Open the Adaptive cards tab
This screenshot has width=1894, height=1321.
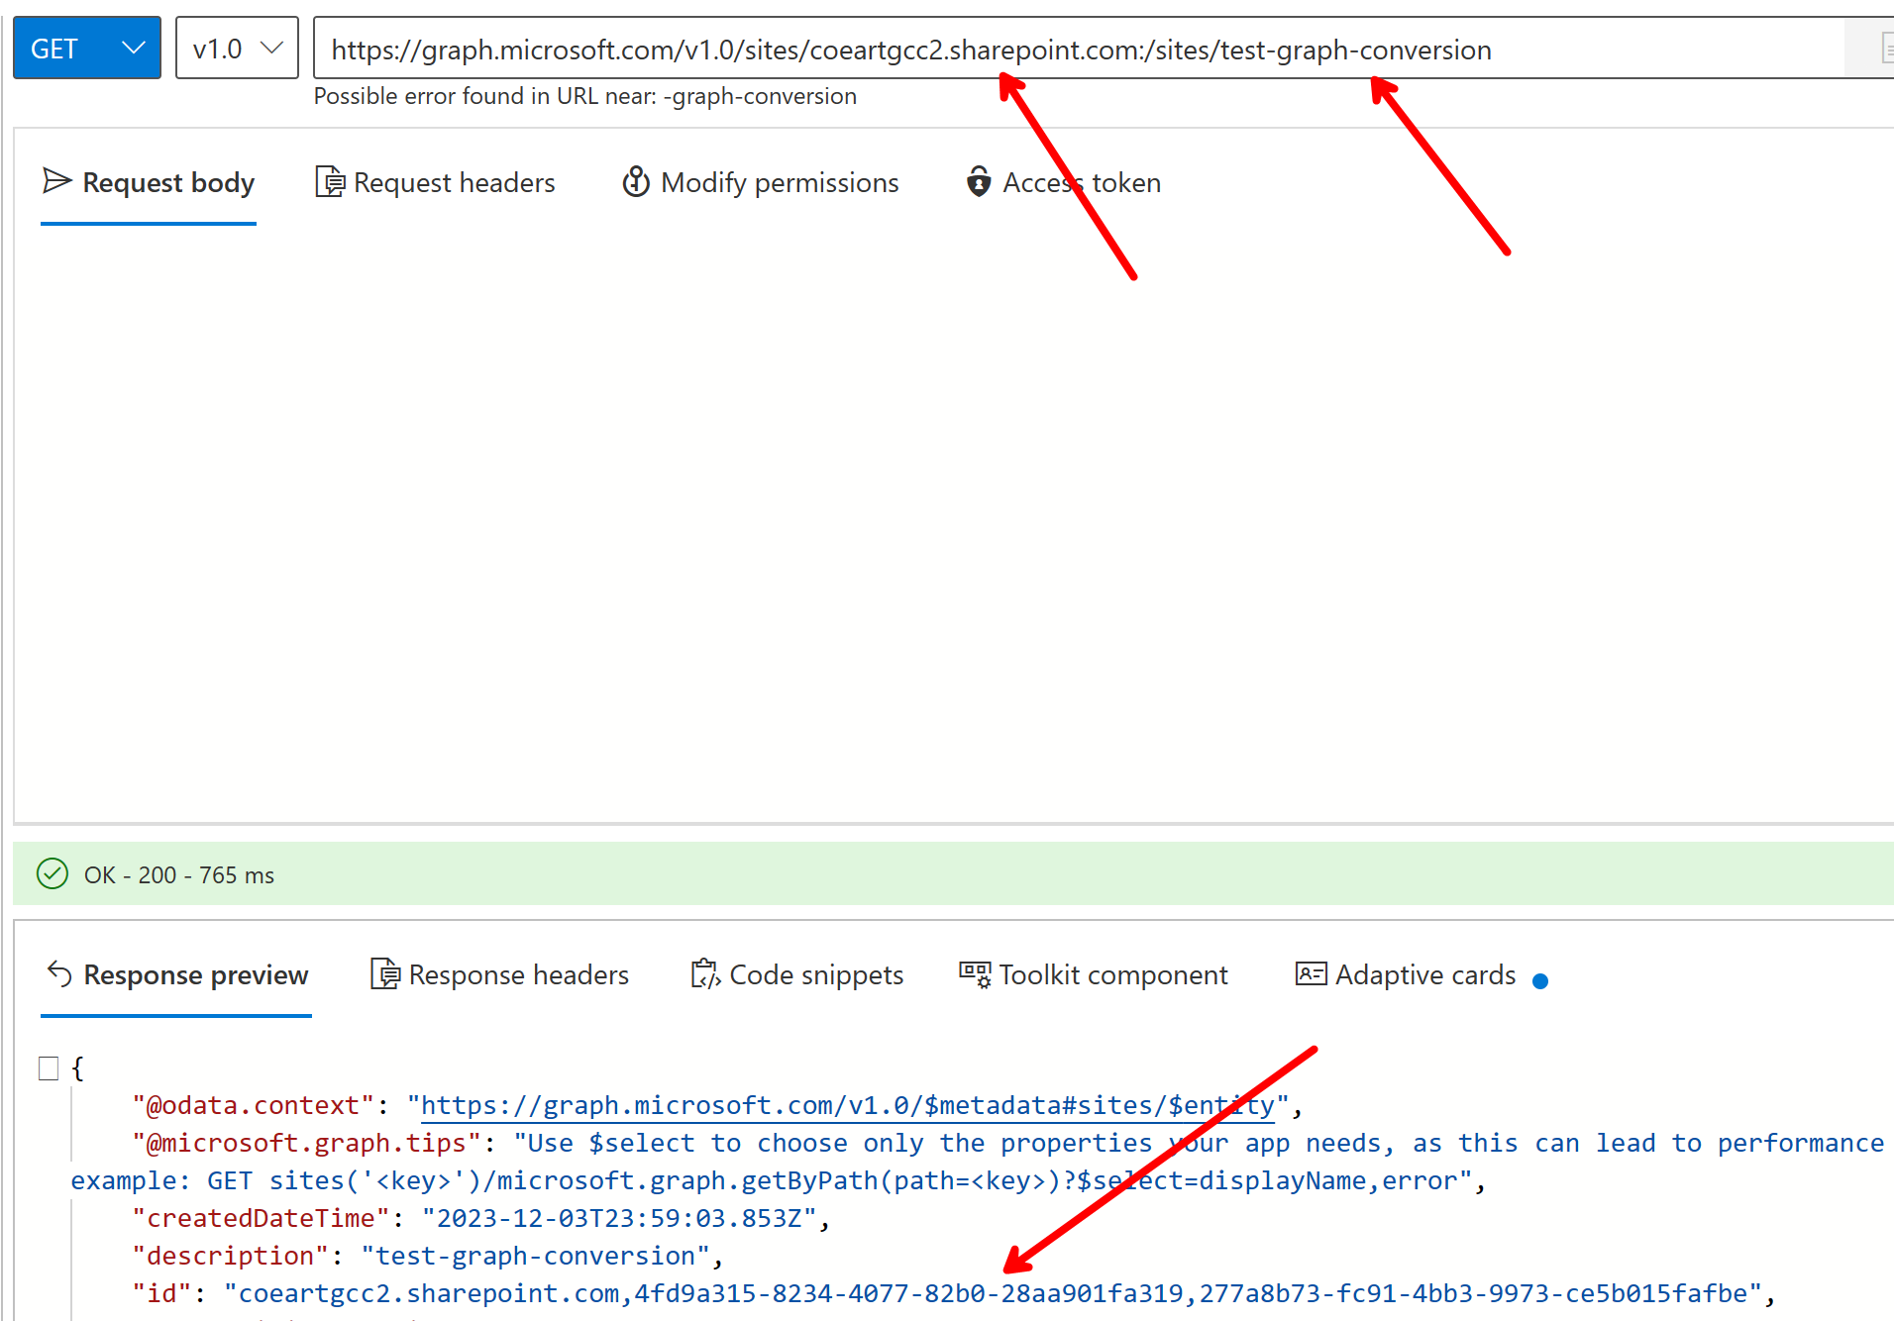point(1407,975)
